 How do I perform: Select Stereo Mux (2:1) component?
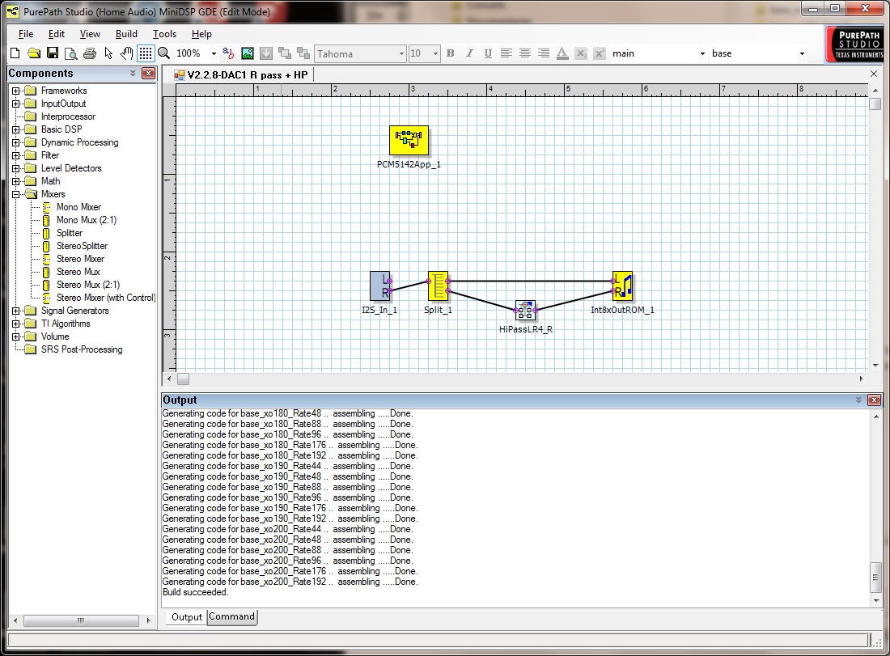tap(88, 285)
